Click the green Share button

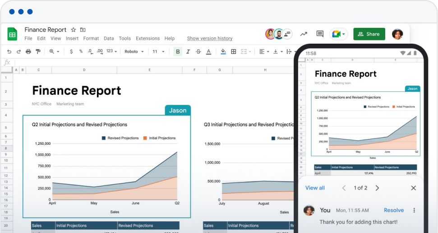point(369,34)
